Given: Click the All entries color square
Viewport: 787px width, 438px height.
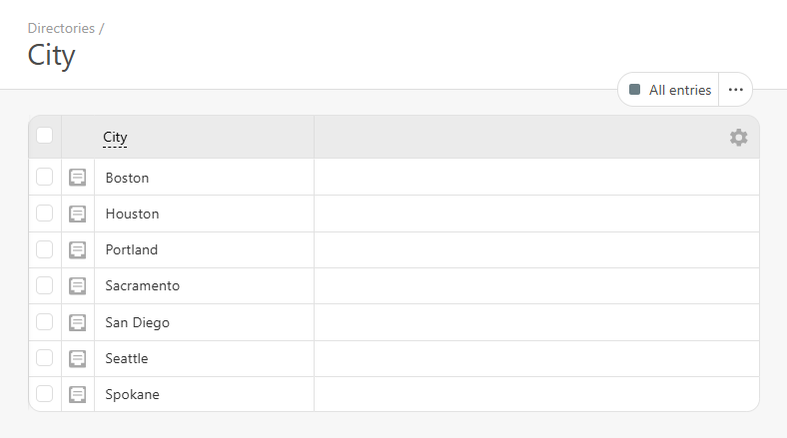Looking at the screenshot, I should click(635, 90).
